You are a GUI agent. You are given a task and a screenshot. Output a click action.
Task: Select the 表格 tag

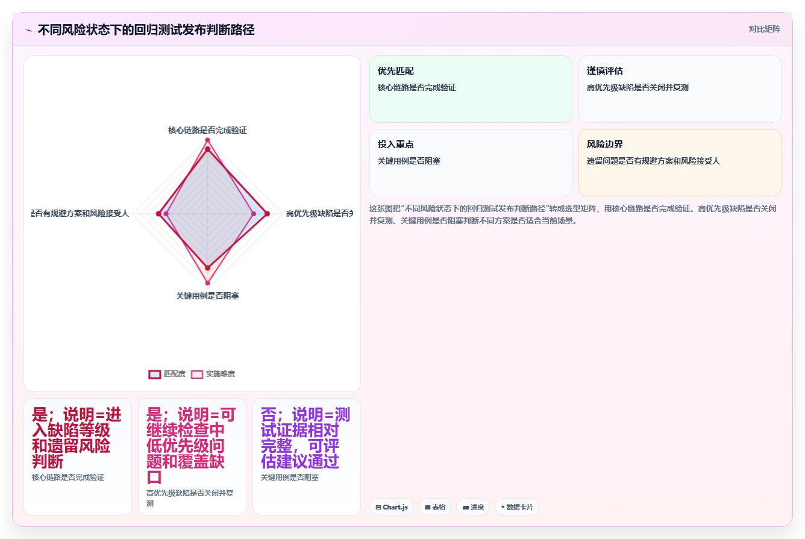tap(435, 507)
